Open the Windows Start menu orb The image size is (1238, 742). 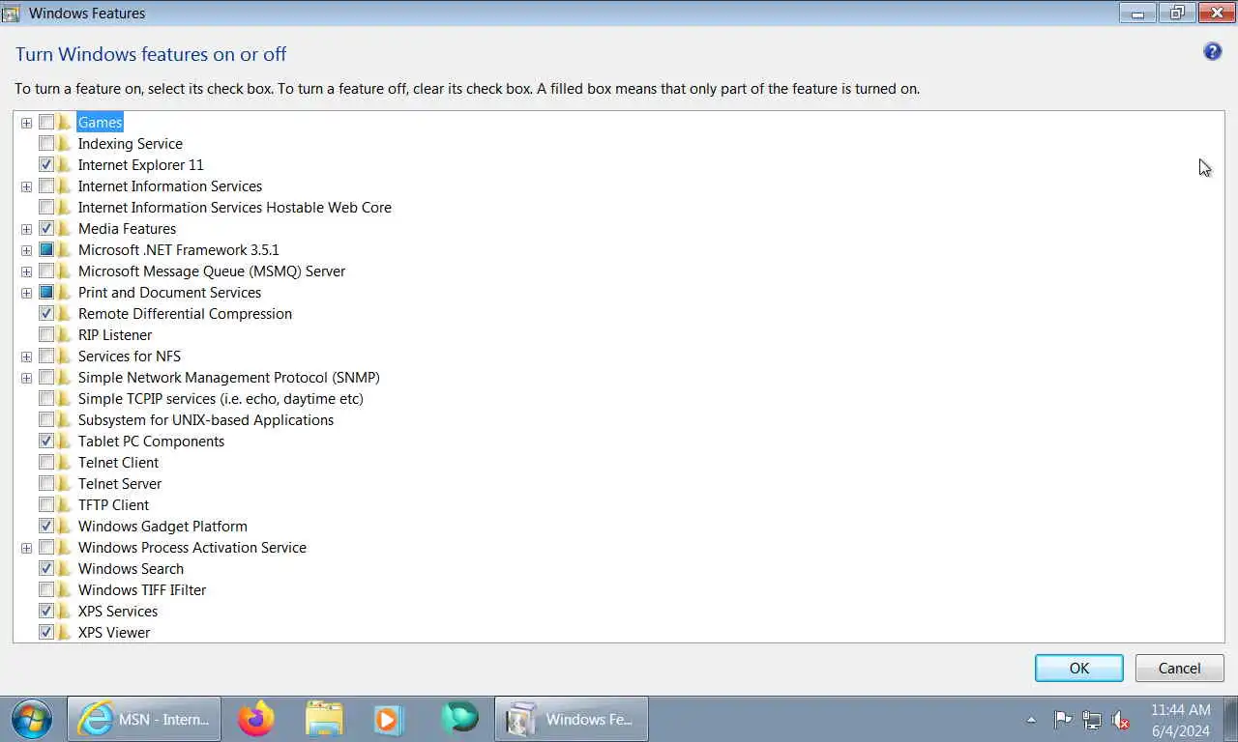pos(32,719)
